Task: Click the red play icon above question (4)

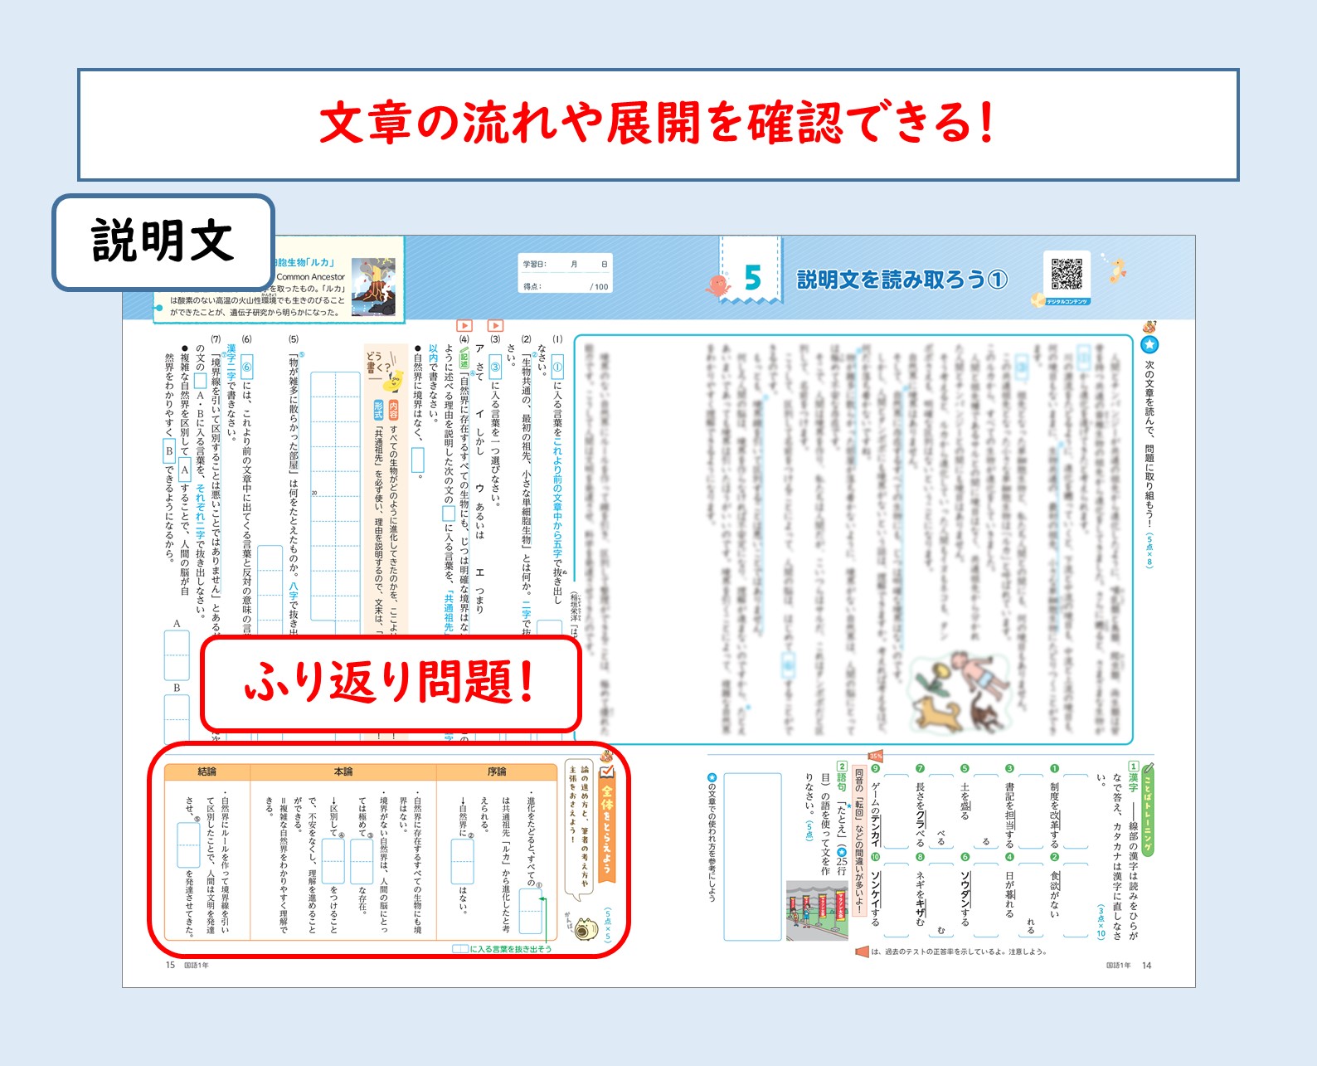Action: pos(464,326)
